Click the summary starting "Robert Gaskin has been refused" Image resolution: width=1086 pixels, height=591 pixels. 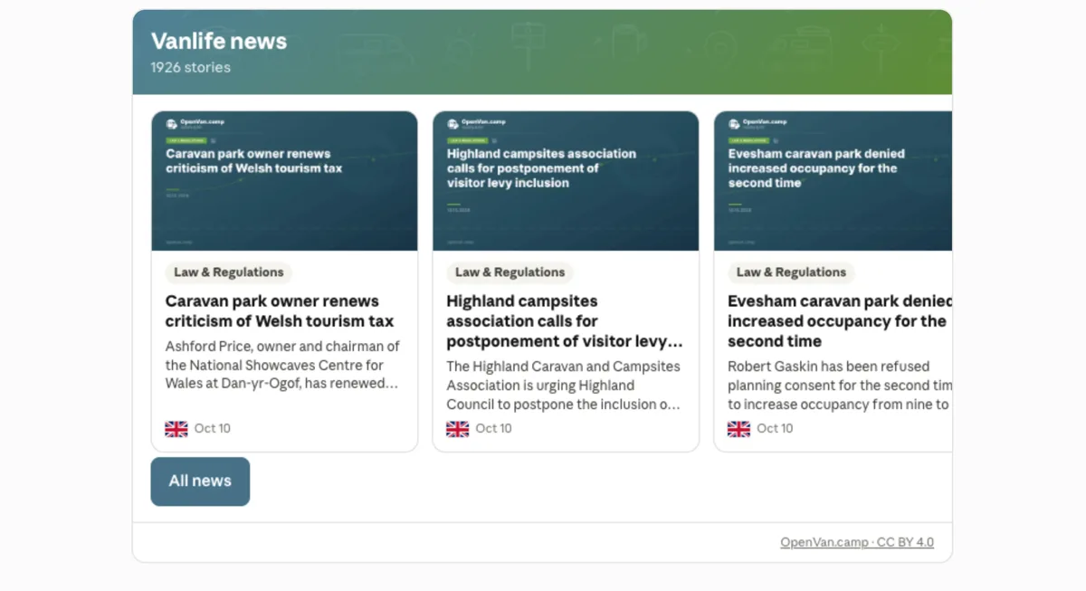click(x=840, y=386)
